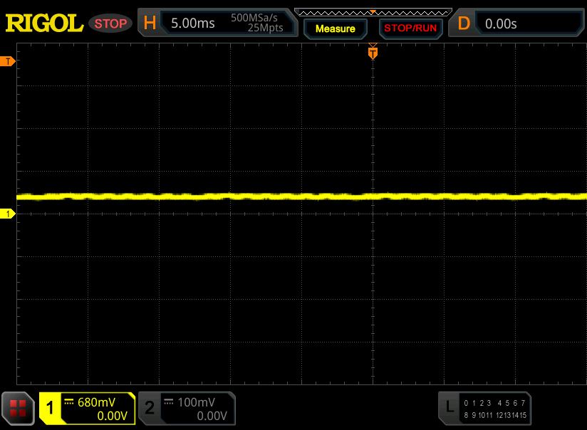Enable channel 2 number label

[150, 408]
